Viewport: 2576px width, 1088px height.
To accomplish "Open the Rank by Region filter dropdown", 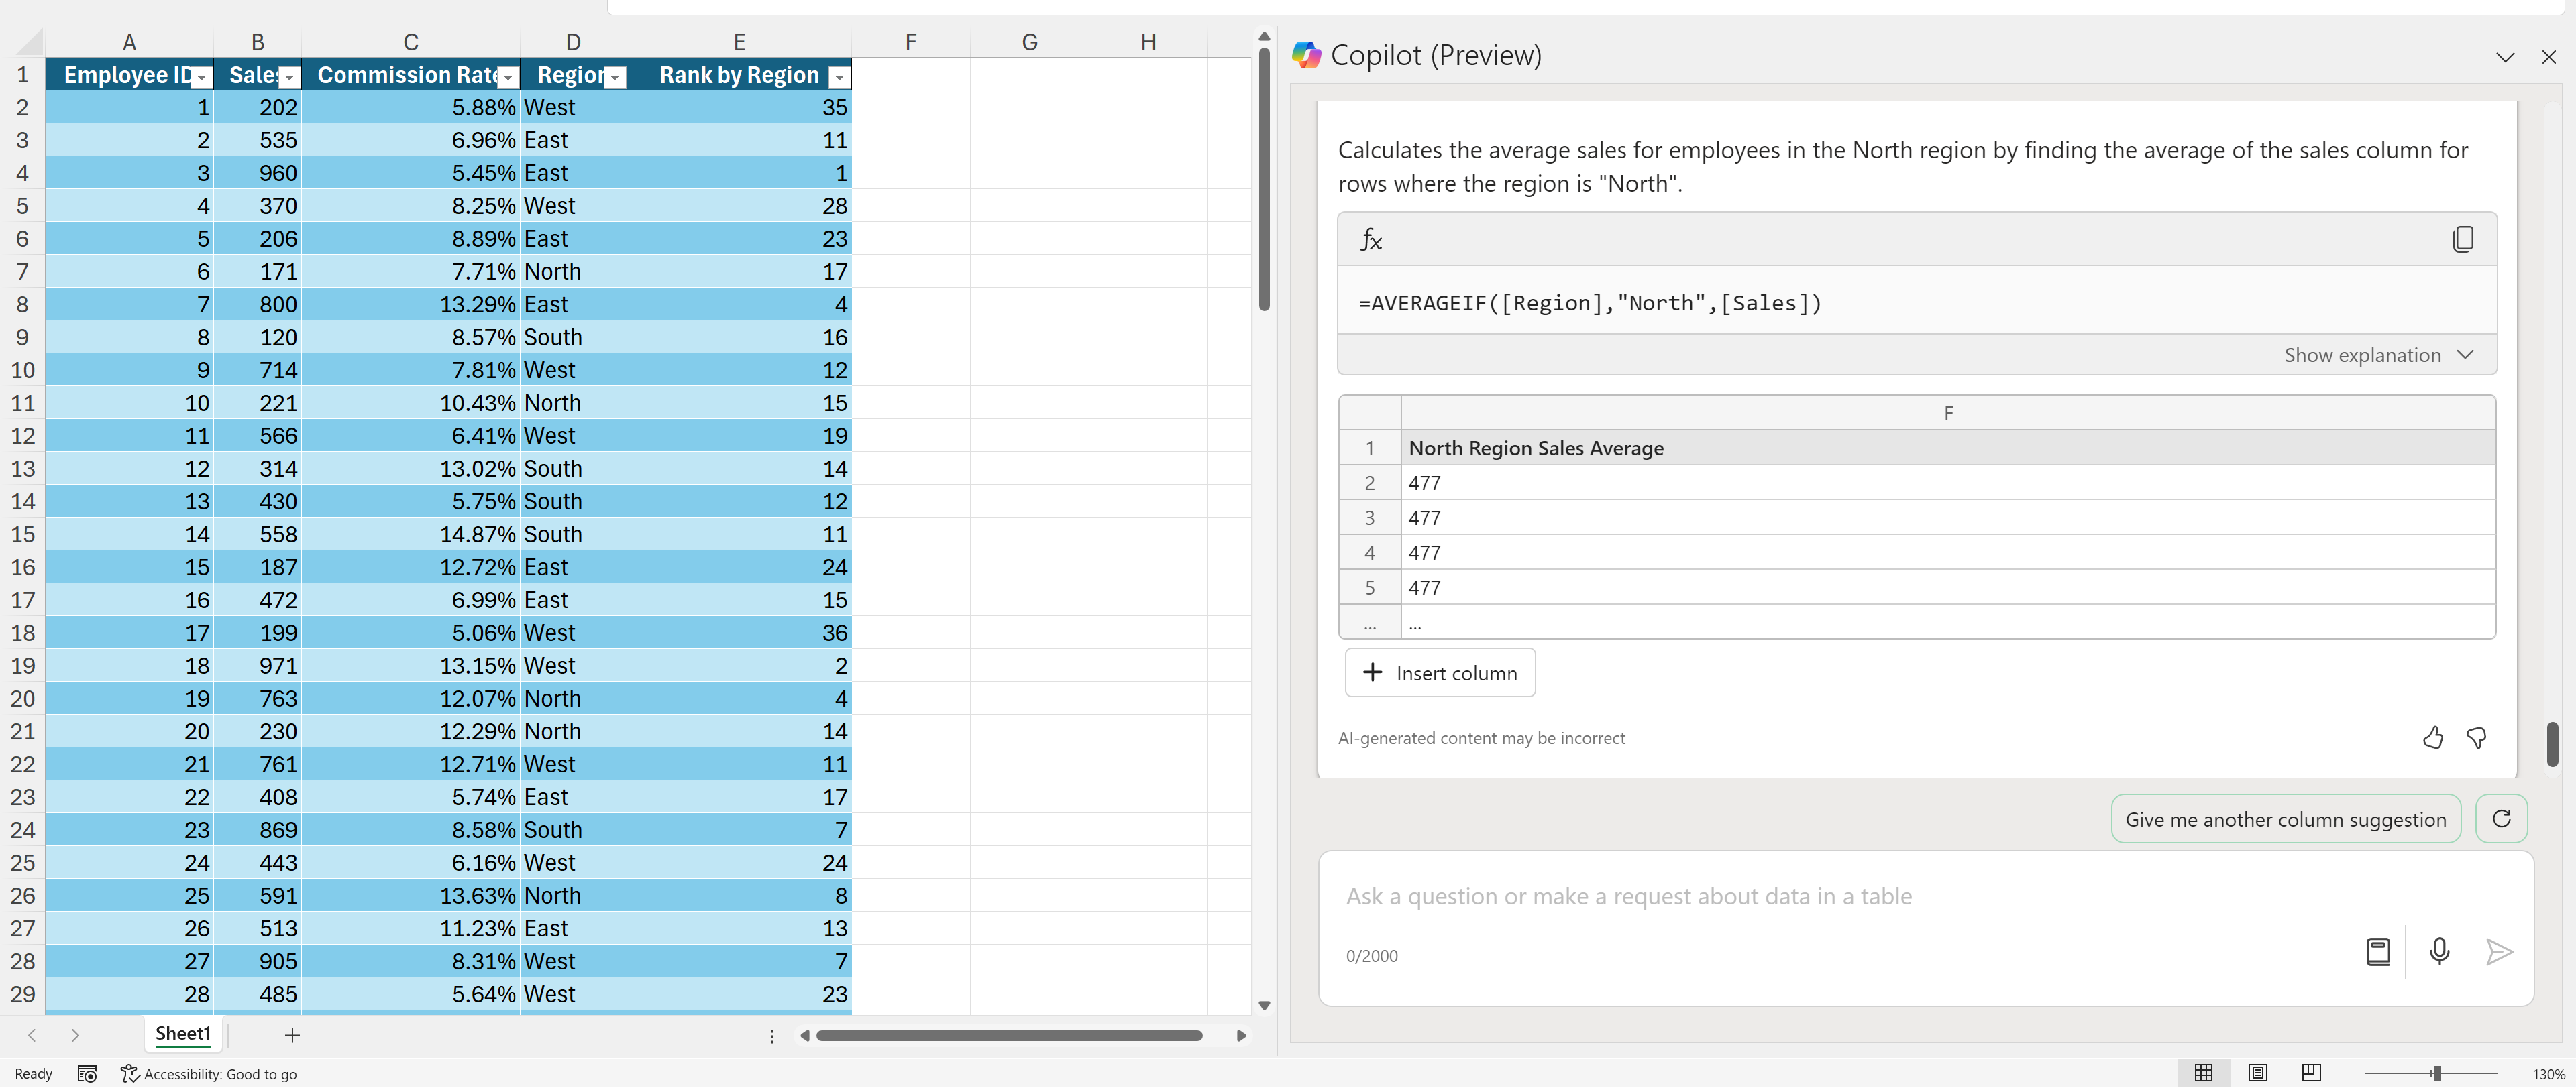I will click(x=839, y=77).
